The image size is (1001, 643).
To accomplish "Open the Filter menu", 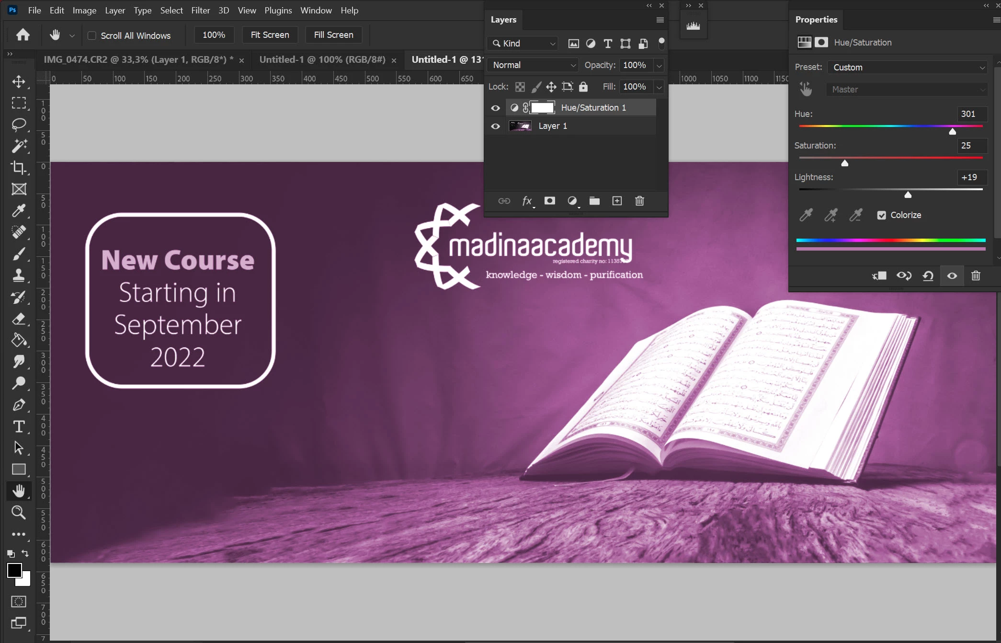I will 200,10.
